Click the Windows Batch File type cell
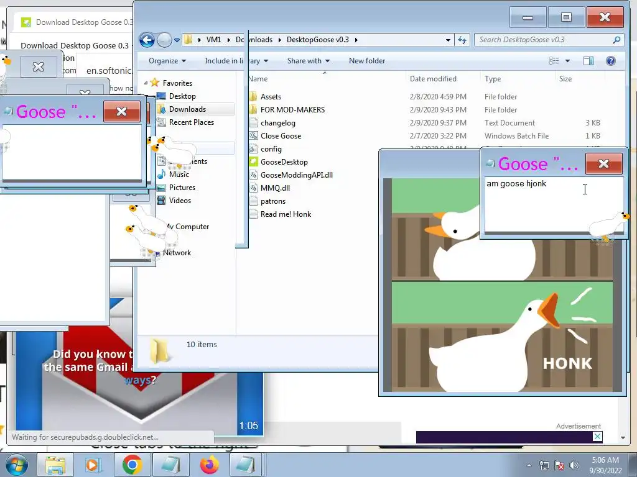 (516, 135)
